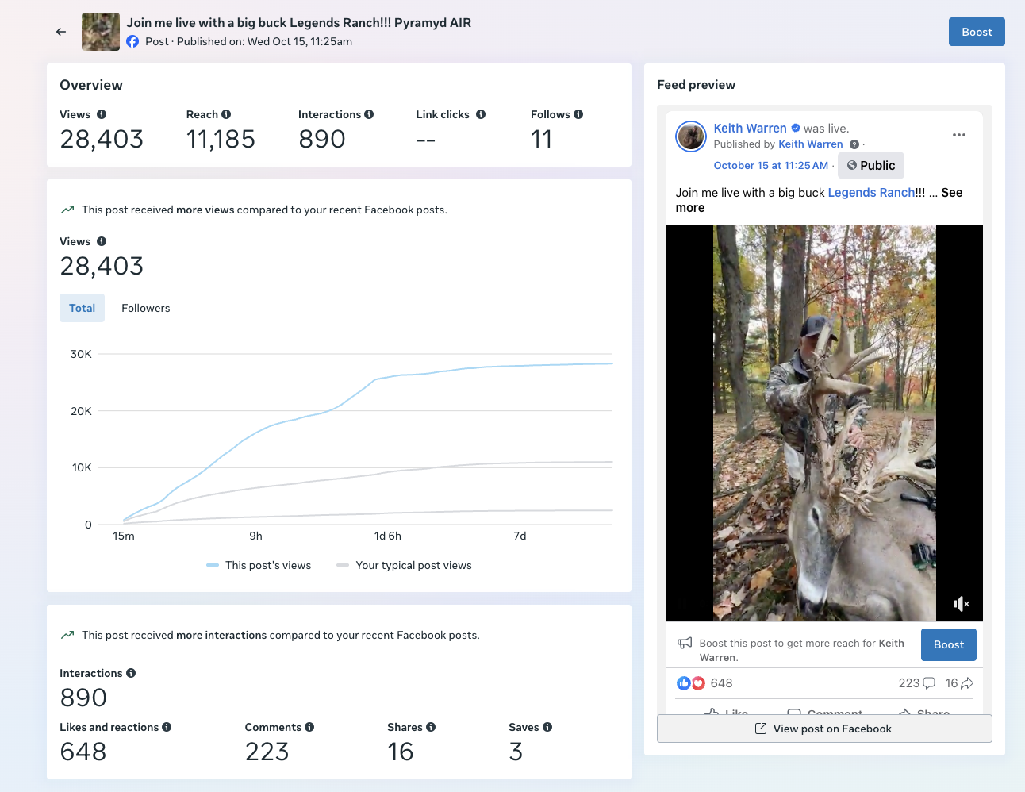Click the Published by Keith Warren link
The width and height of the screenshot is (1025, 792).
(811, 144)
